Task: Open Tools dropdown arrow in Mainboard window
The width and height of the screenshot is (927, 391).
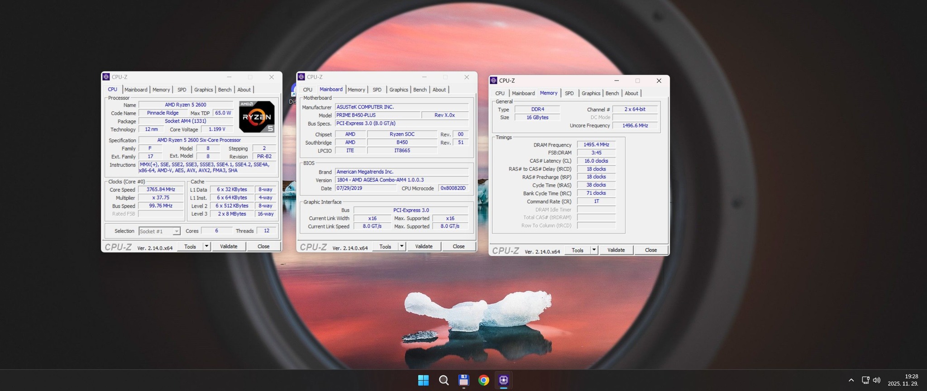Action: tap(402, 246)
